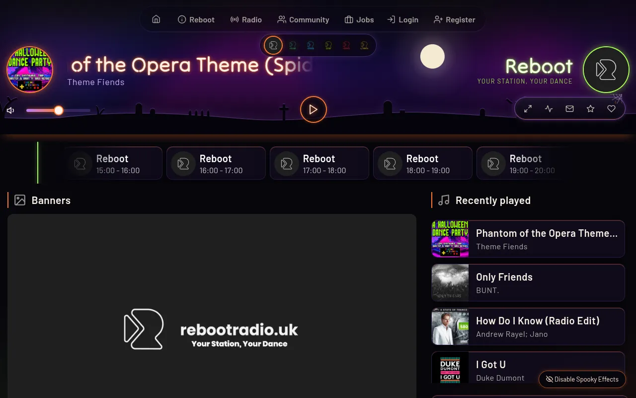Open the player in fullscreen expand icon
The height and width of the screenshot is (398, 636).
click(x=528, y=108)
